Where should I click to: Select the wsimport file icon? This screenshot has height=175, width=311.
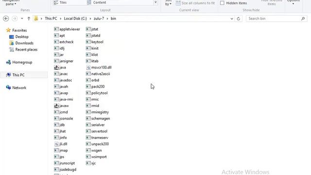click(x=88, y=157)
